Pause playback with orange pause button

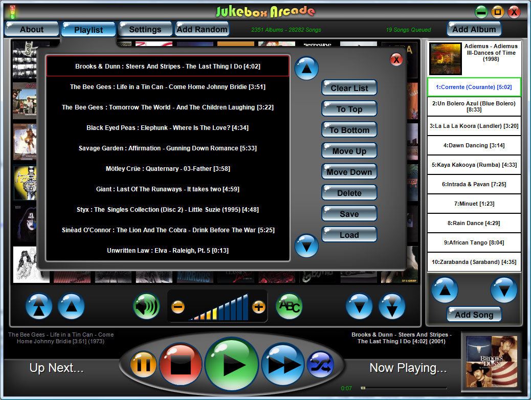point(144,364)
